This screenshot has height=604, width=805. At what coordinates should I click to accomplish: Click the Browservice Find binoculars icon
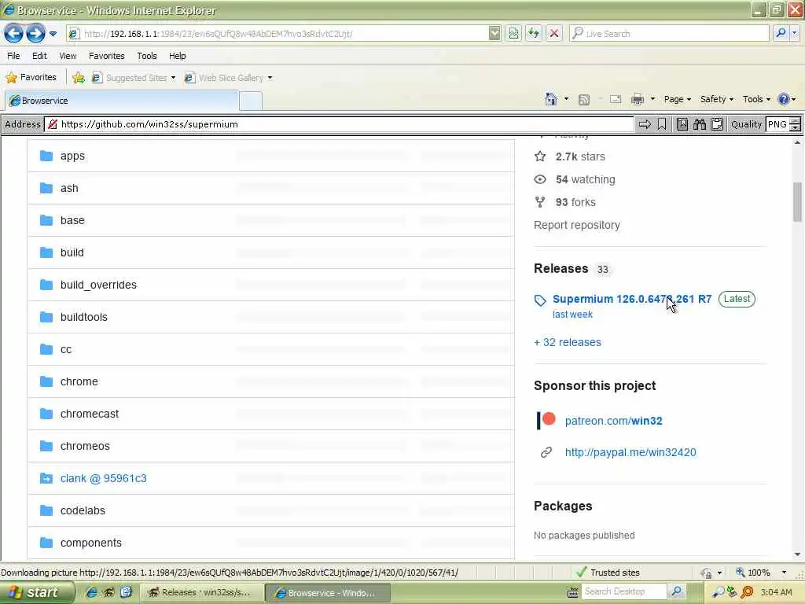pyautogui.click(x=699, y=124)
